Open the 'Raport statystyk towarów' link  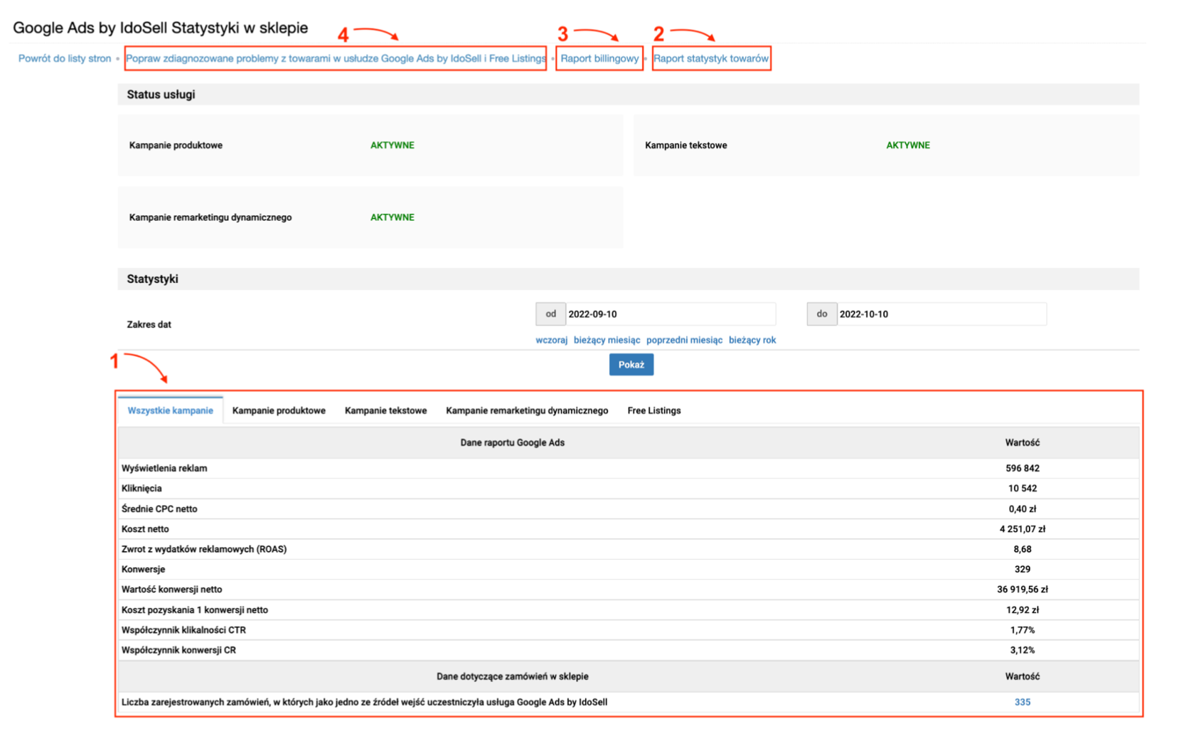pyautogui.click(x=711, y=58)
